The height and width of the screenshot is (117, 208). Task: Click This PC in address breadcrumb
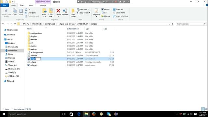click(26, 24)
